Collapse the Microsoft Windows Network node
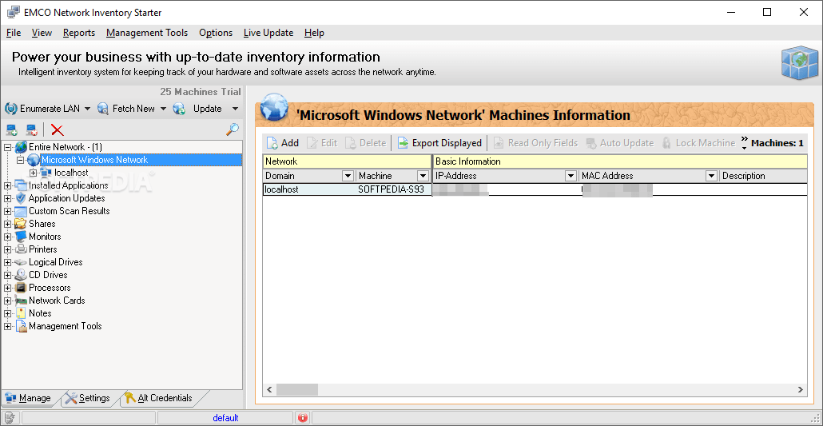Image resolution: width=823 pixels, height=426 pixels. coord(21,160)
